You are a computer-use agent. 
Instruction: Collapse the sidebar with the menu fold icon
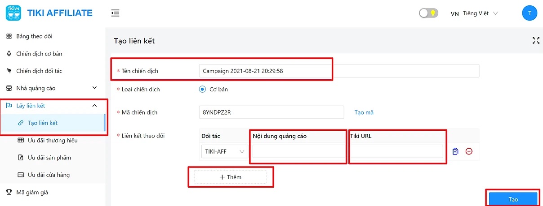(x=115, y=13)
